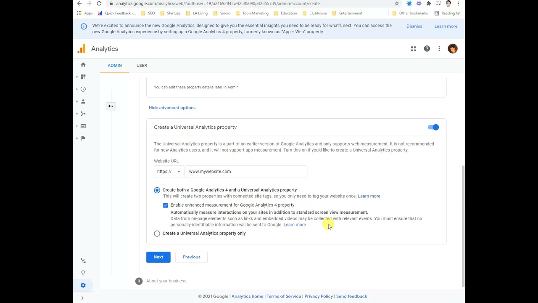Click Learn more after enhanced measurement text
The width and height of the screenshot is (538, 303).
pos(295,225)
